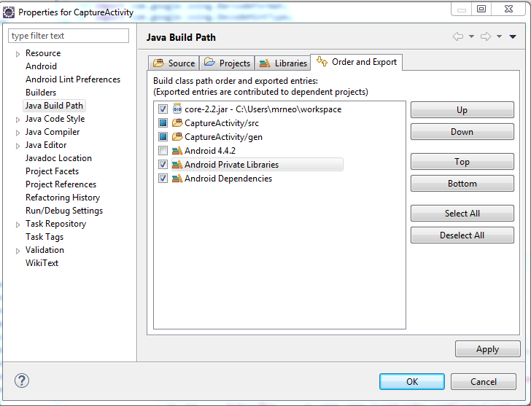531x406 pixels.
Task: Apply the build path changes
Action: [488, 349]
